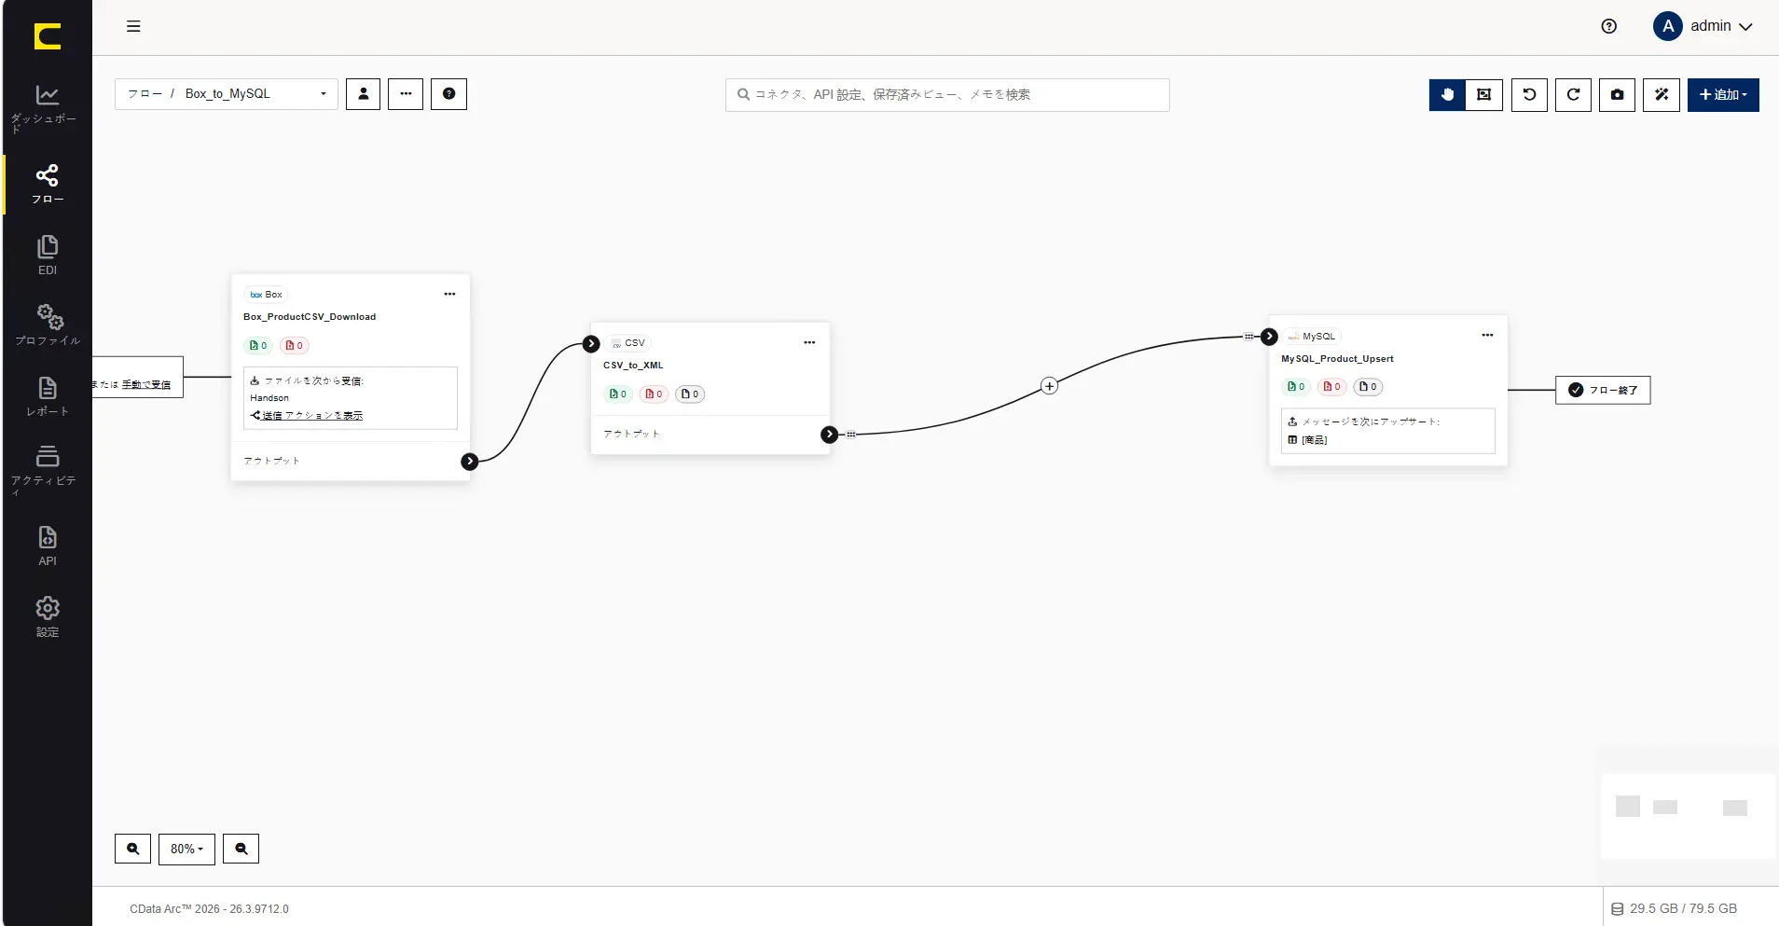Redo the last flow change
The image size is (1779, 926).
(x=1573, y=94)
